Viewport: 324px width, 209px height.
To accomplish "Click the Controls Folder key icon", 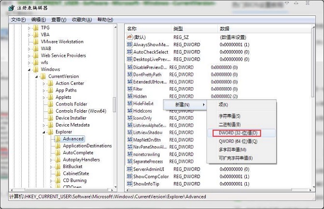I will point(51,104).
